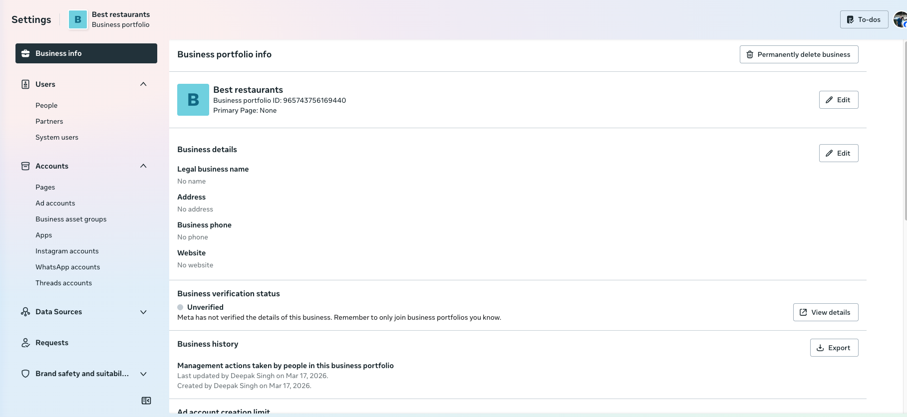Click the Requests person icon
This screenshot has width=907, height=417.
[x=25, y=343]
